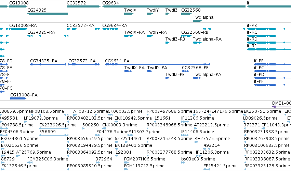Click the if-RF transcript
The width and height of the screenshot is (291, 171).
[x=269, y=49]
